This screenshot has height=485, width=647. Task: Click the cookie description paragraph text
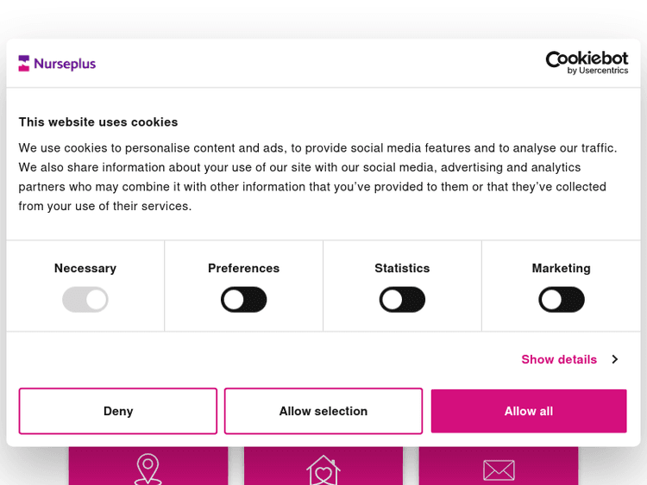click(318, 177)
